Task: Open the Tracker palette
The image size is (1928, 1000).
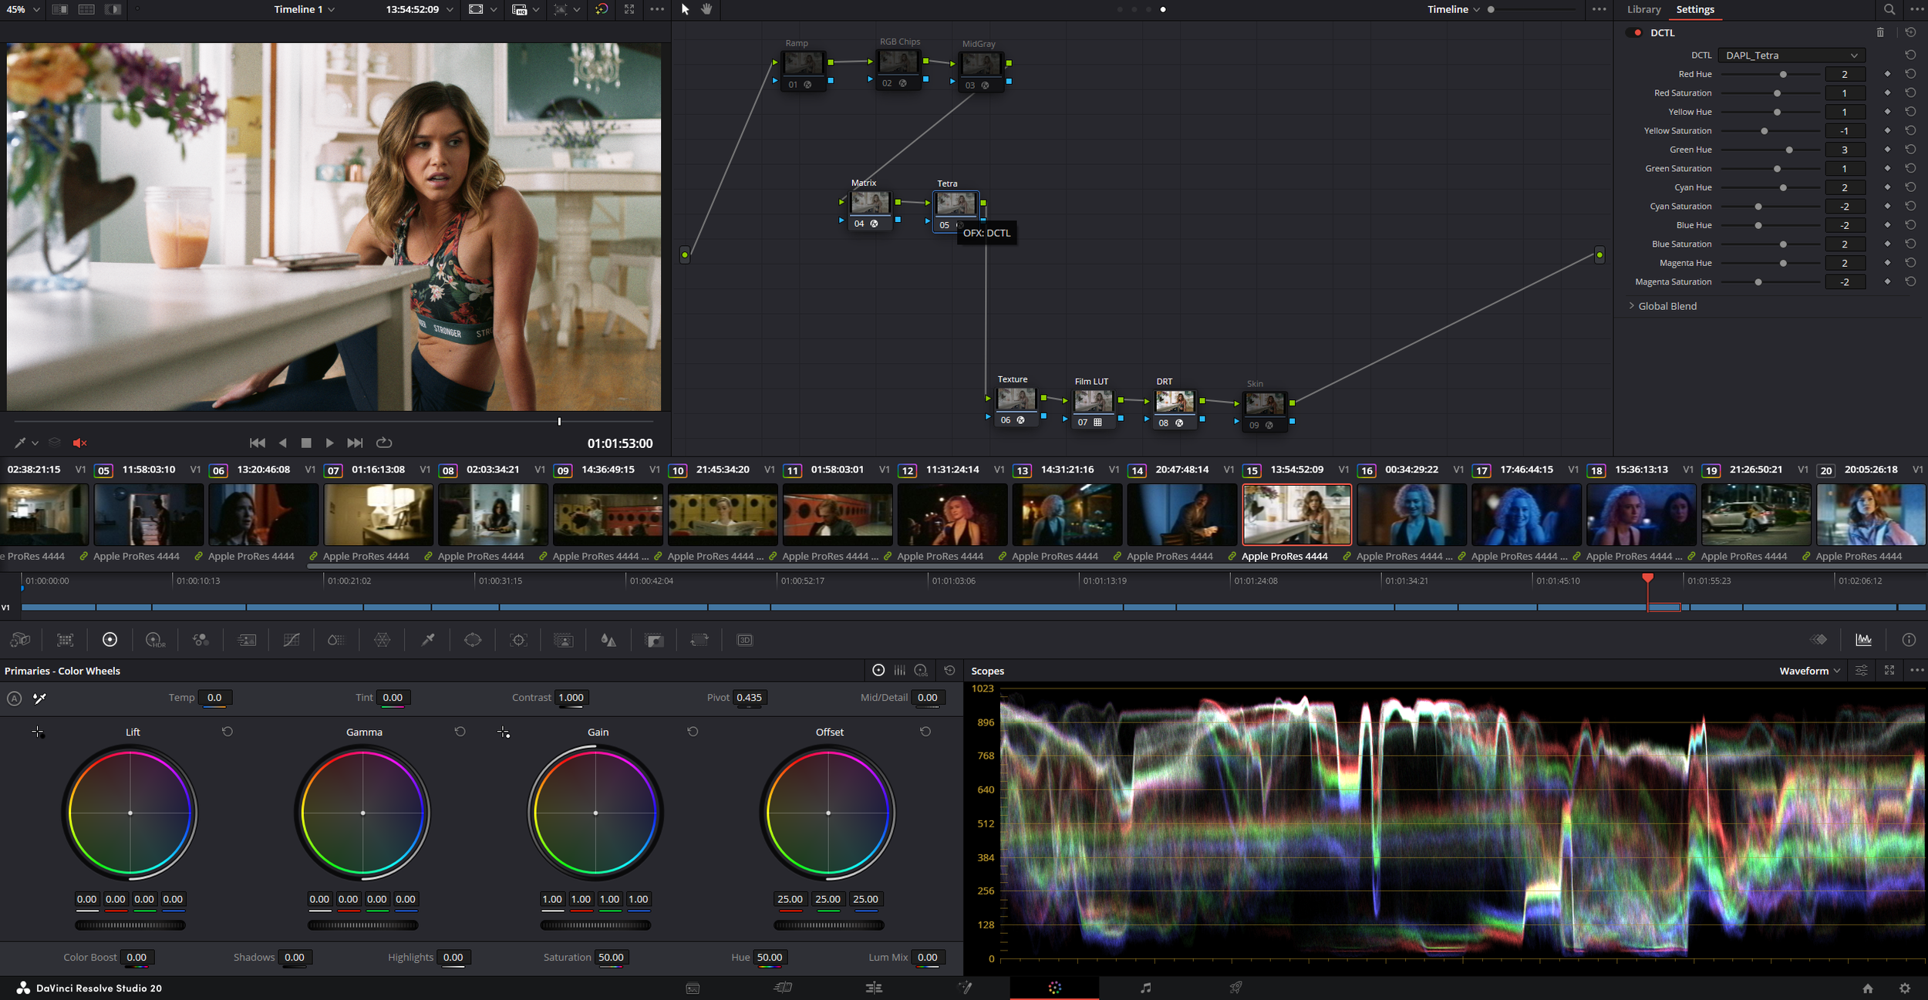Action: [518, 640]
